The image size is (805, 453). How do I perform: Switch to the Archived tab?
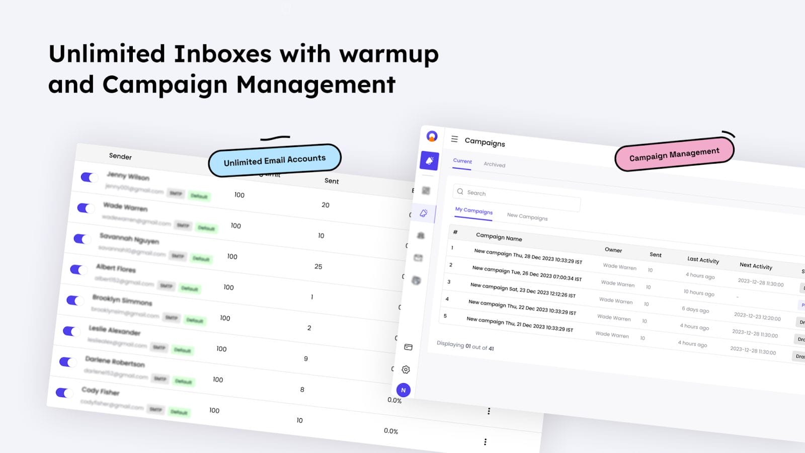pyautogui.click(x=494, y=165)
